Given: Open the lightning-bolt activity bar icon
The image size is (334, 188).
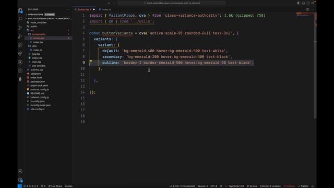Looking at the screenshot, I should (x=20, y=62).
